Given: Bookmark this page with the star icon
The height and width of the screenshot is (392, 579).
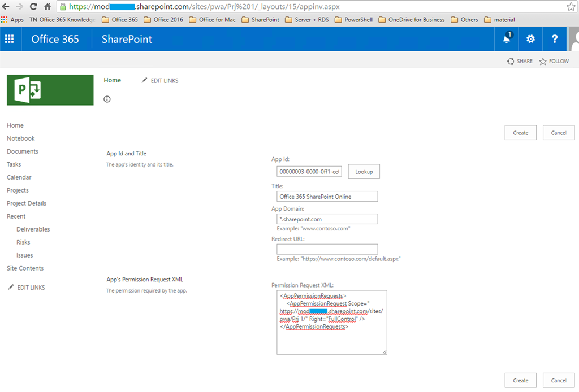Looking at the screenshot, I should pyautogui.click(x=571, y=6).
